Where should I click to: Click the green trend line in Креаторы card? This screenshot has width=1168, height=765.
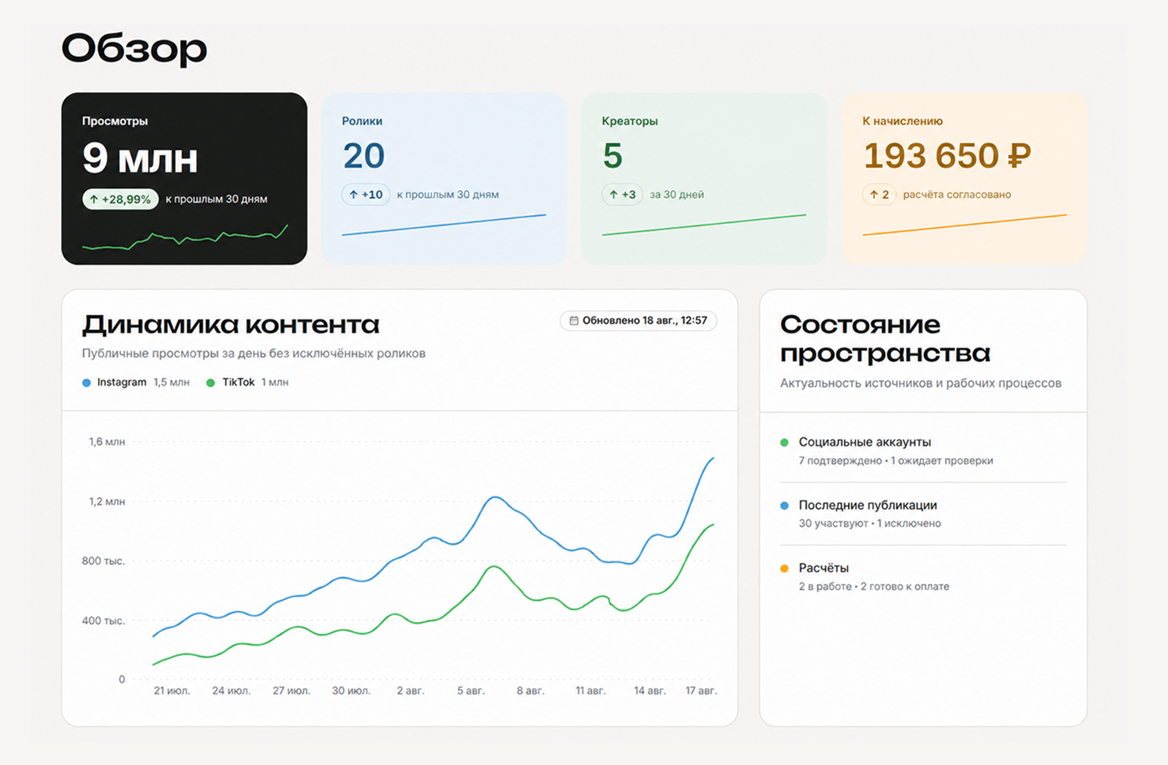tap(704, 224)
